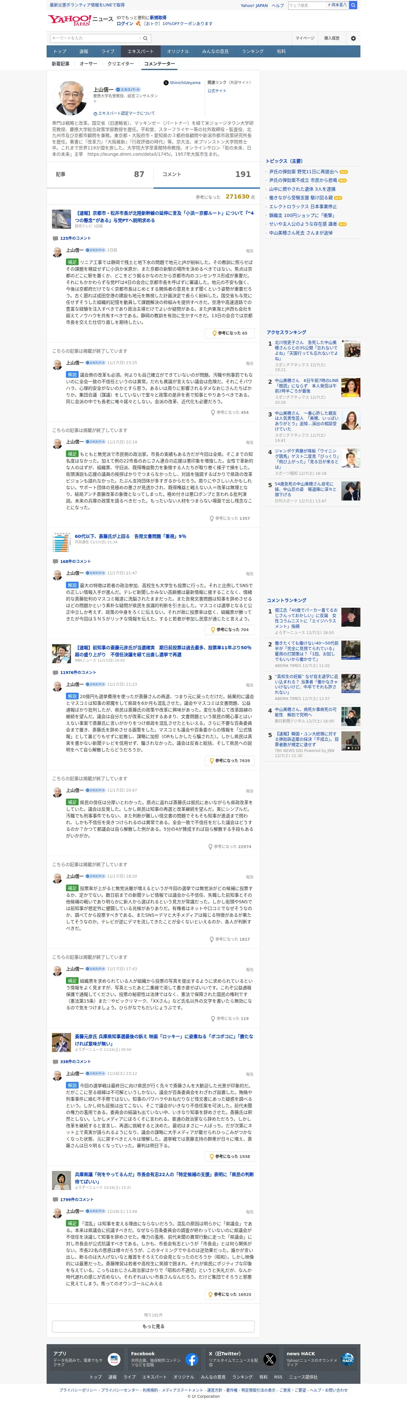Select the トップ navigation tab

tap(60, 51)
